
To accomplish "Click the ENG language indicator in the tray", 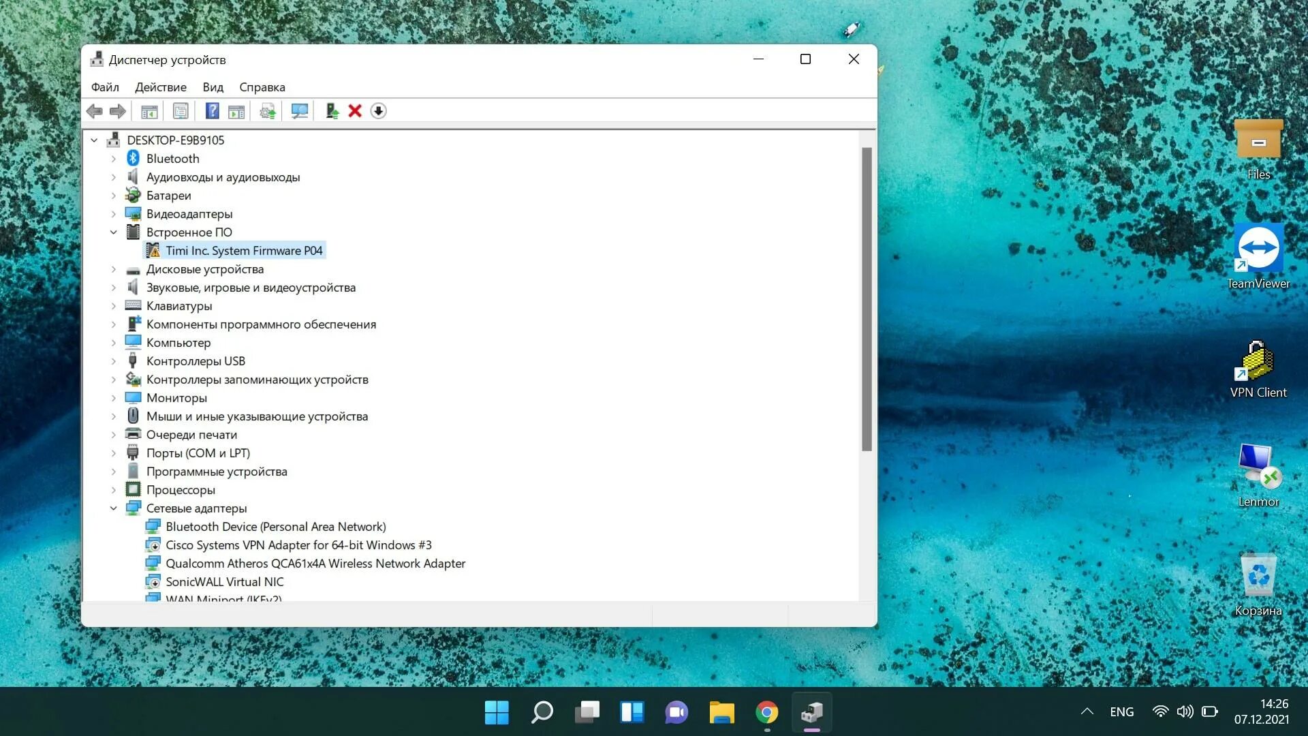I will (1121, 712).
